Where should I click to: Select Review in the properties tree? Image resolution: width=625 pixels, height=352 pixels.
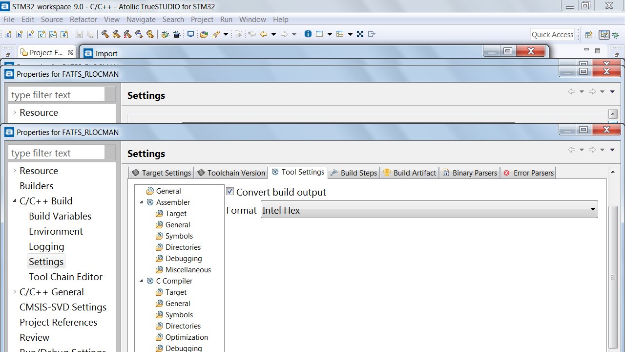point(34,337)
